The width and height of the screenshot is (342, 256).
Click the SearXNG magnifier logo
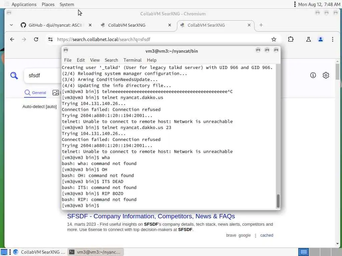[x=14, y=76]
